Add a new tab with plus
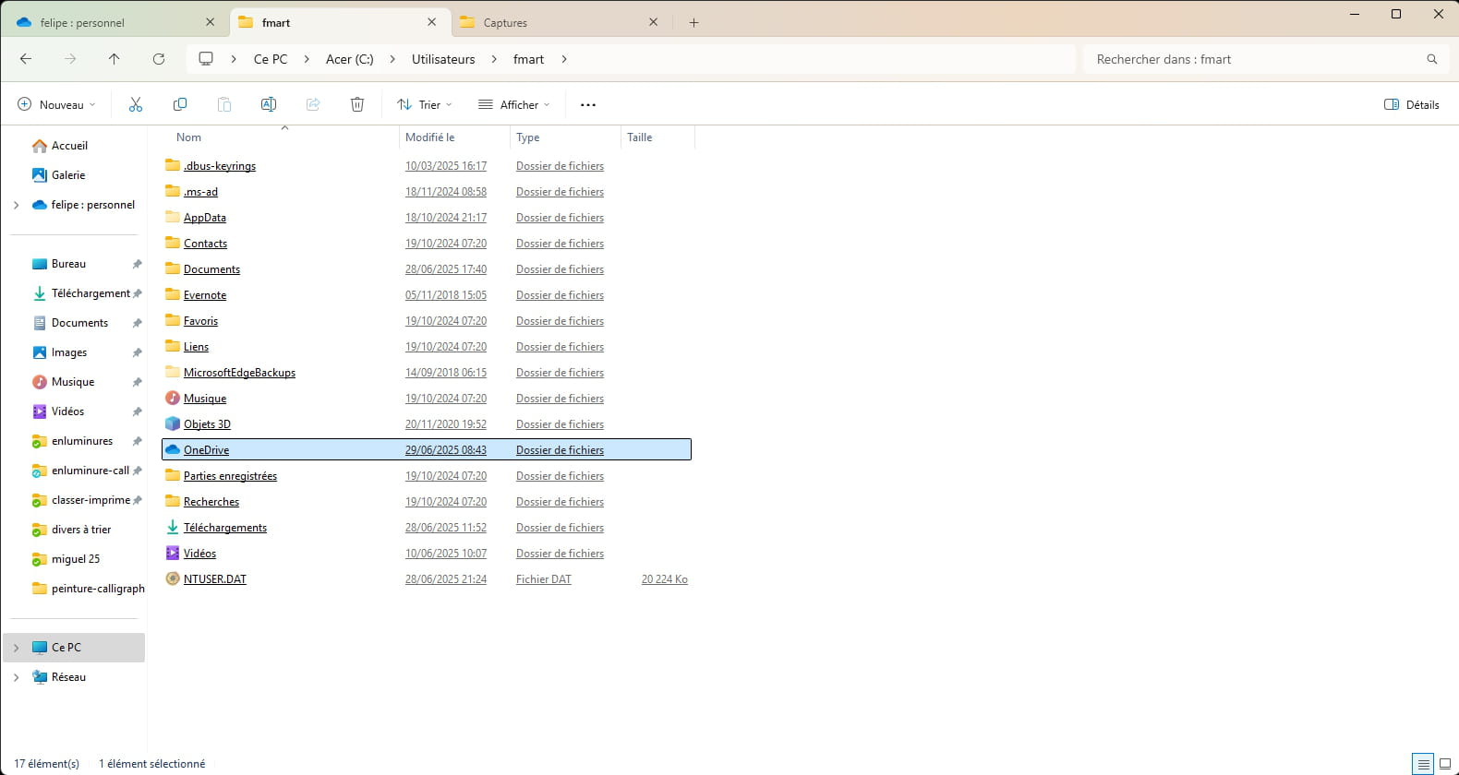The width and height of the screenshot is (1459, 775). 694,22
